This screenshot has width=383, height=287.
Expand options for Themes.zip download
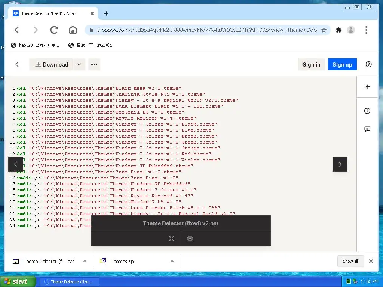[x=172, y=261]
